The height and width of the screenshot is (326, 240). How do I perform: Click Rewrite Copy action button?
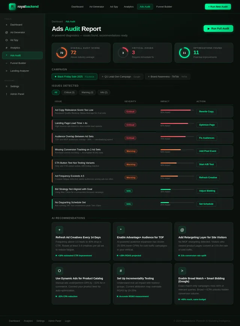click(206, 112)
